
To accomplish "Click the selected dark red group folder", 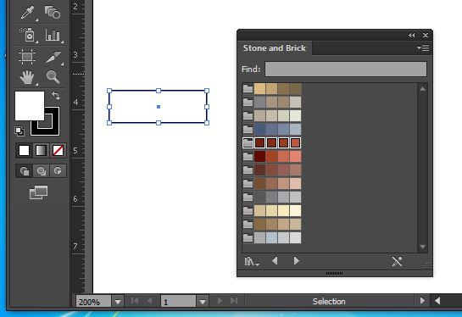I will pyautogui.click(x=248, y=142).
